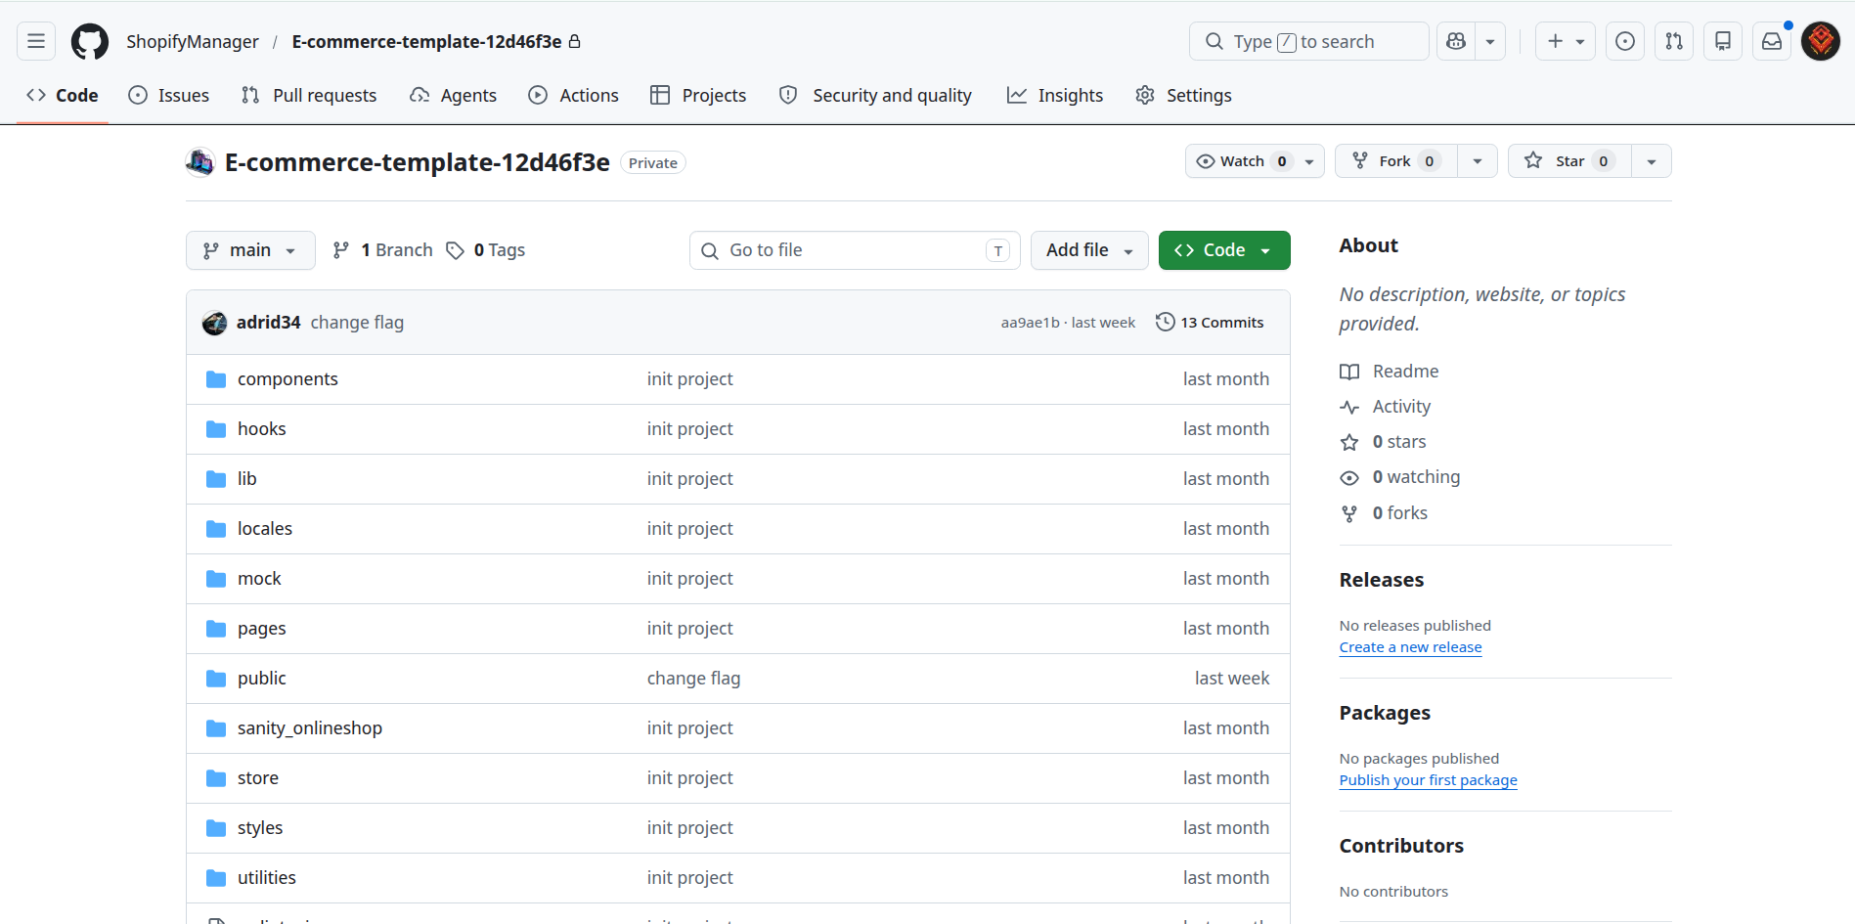Open the utilities folder
Image resolution: width=1855 pixels, height=924 pixels.
point(267,878)
